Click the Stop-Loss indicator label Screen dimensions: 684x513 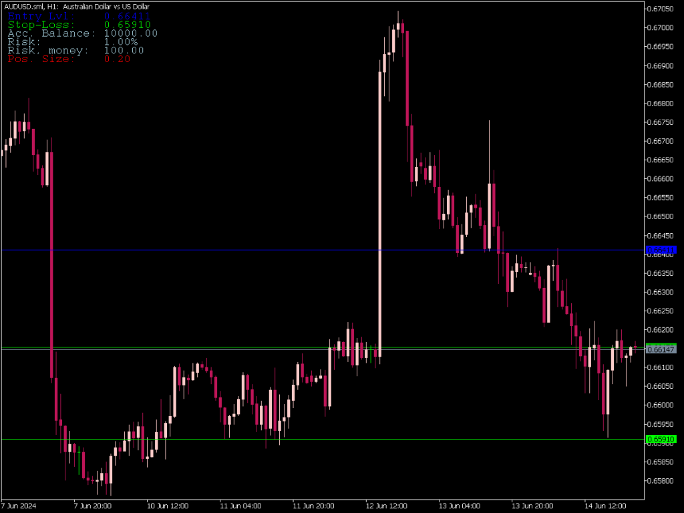coord(40,25)
